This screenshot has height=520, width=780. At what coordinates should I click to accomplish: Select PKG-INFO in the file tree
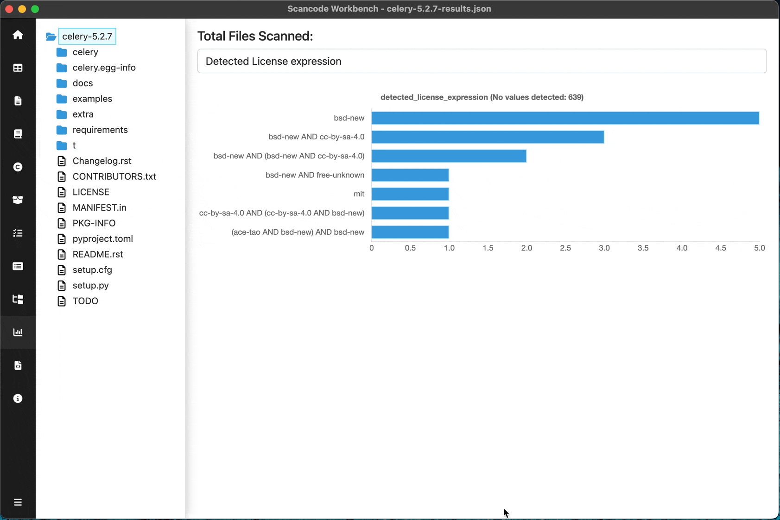(94, 223)
